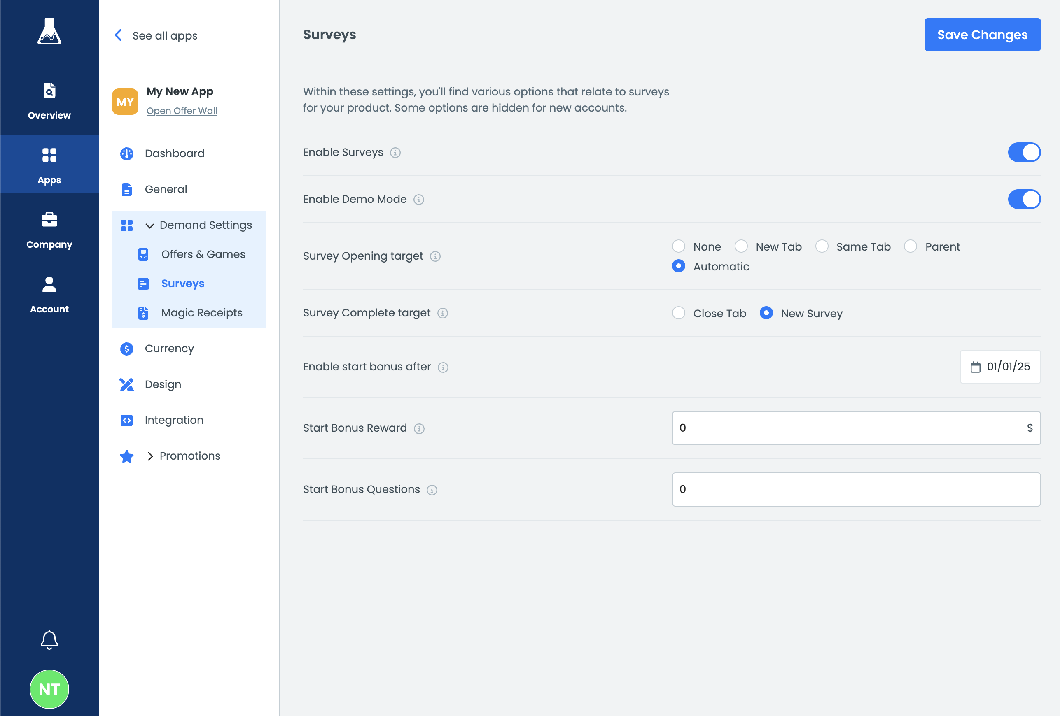This screenshot has width=1060, height=716.
Task: Open the NT user avatar
Action: point(49,689)
